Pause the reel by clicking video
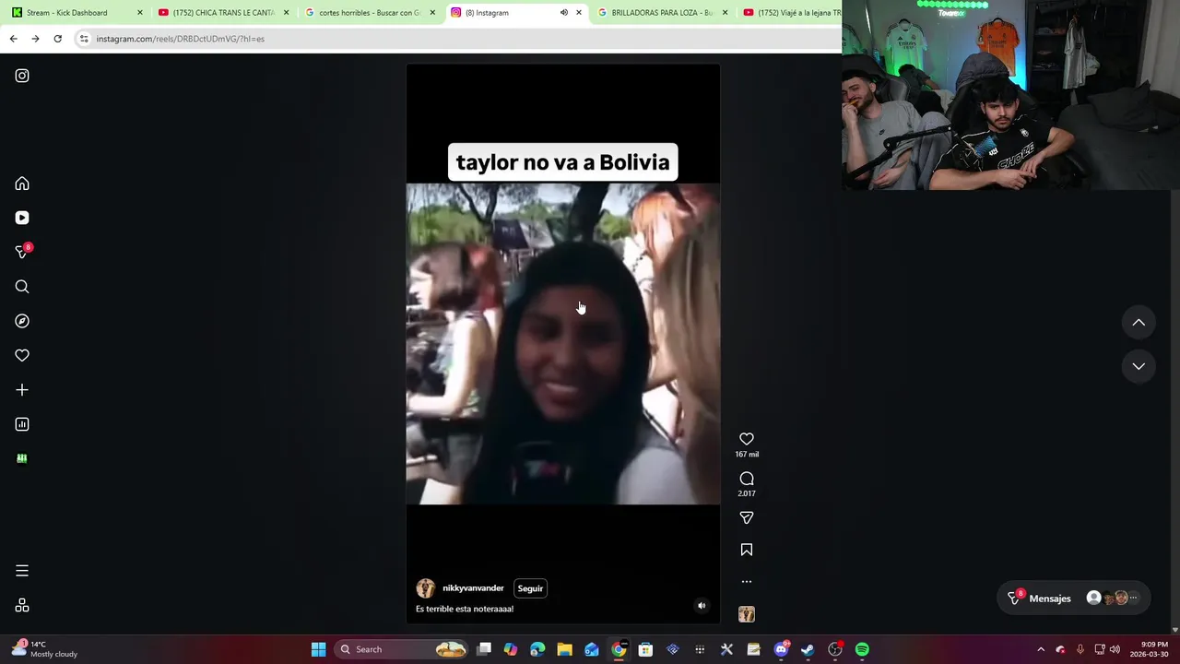 (563, 343)
